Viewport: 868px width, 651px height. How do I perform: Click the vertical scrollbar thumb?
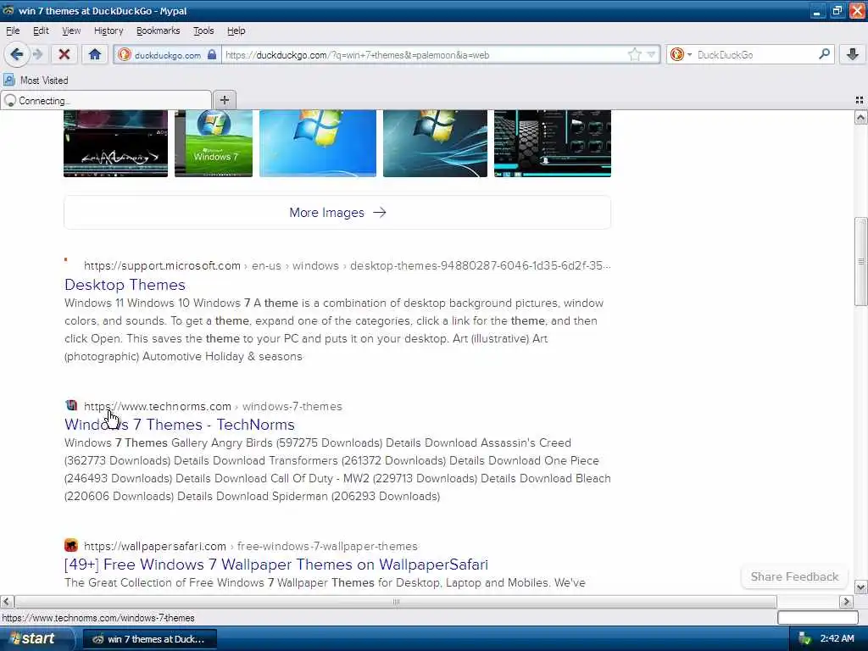coord(861,261)
